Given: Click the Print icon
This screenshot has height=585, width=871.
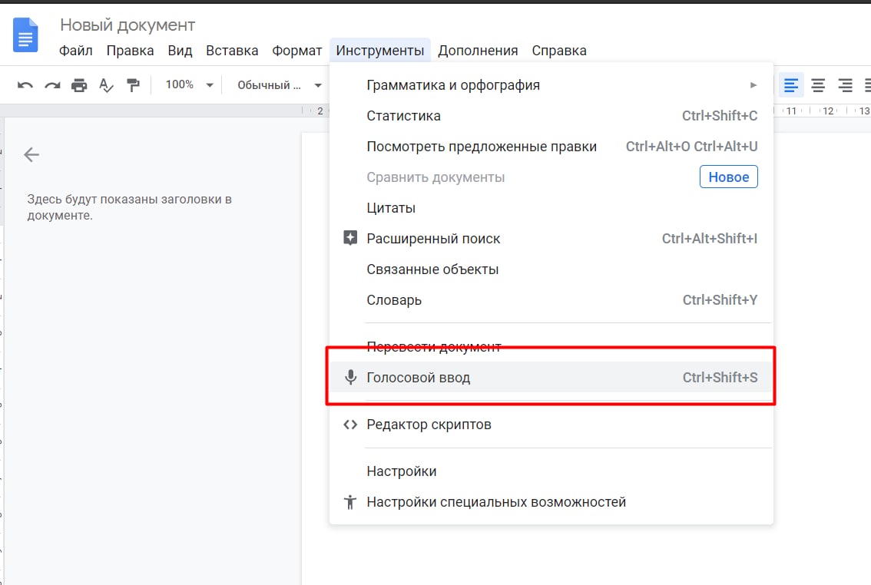Looking at the screenshot, I should click(x=79, y=85).
